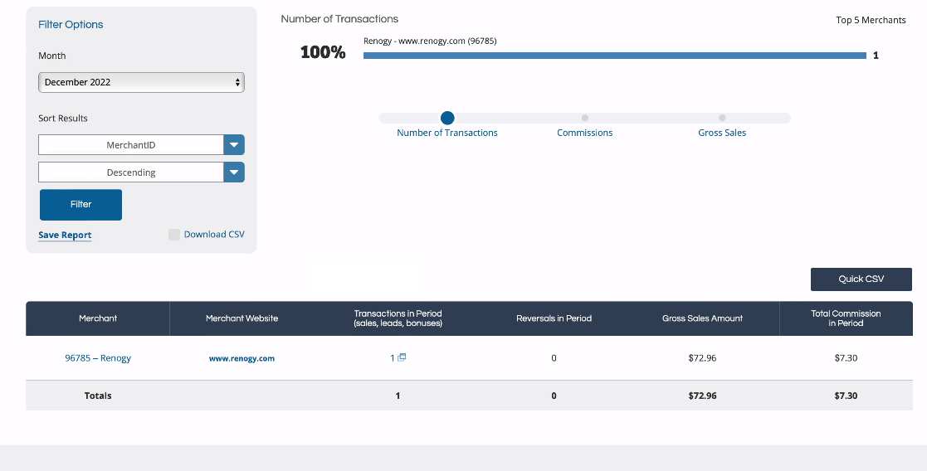
Task: Select the Gross Sales slider dot
Action: point(722,119)
